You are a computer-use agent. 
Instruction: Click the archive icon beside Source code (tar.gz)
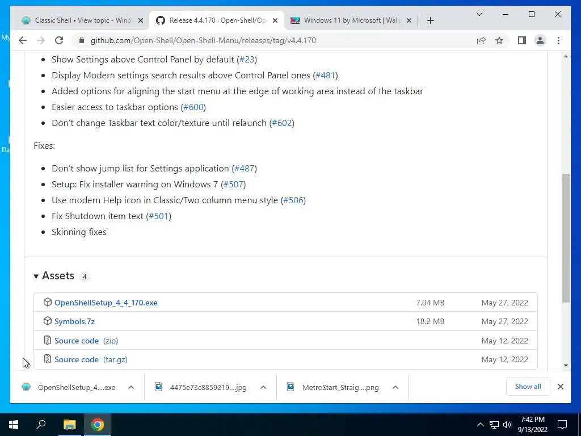pos(48,359)
